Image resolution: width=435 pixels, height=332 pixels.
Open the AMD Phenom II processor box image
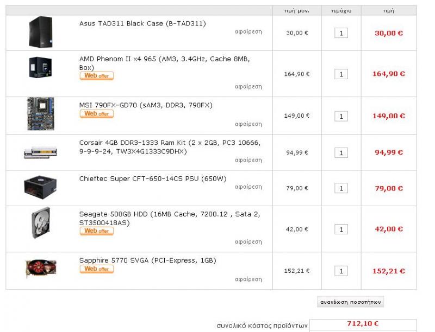coord(40,67)
